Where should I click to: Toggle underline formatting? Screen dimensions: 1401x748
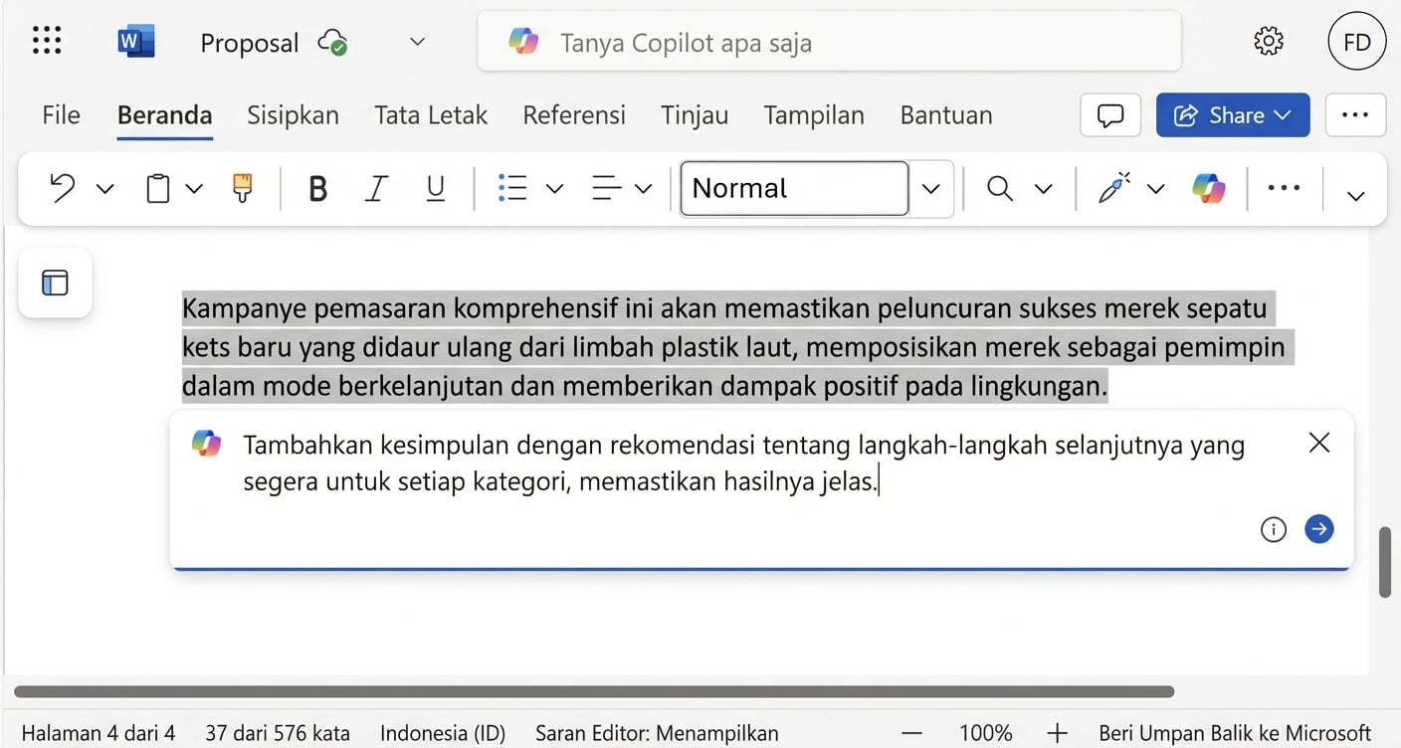pyautogui.click(x=435, y=188)
